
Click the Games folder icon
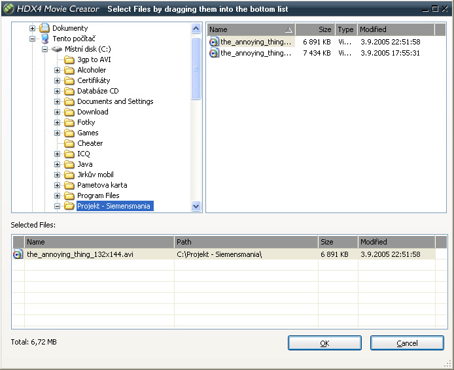click(x=69, y=133)
